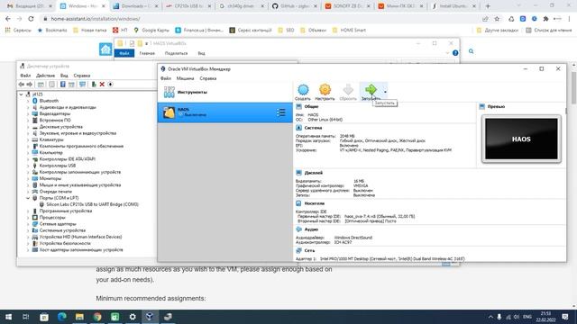Open the HOME Smart bookmarks folder
Image resolution: width=577 pixels, height=324 pixels.
point(349,30)
